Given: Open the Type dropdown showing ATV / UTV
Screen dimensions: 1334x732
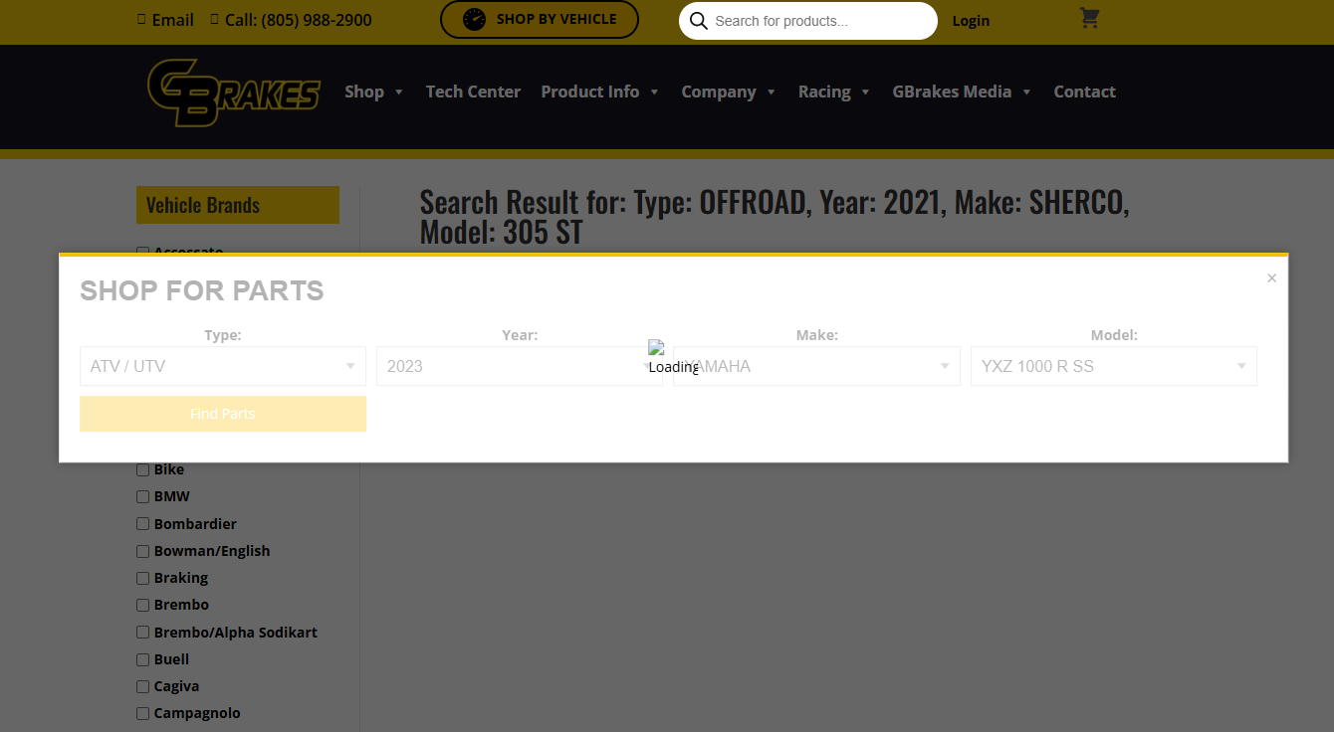Looking at the screenshot, I should [x=222, y=366].
